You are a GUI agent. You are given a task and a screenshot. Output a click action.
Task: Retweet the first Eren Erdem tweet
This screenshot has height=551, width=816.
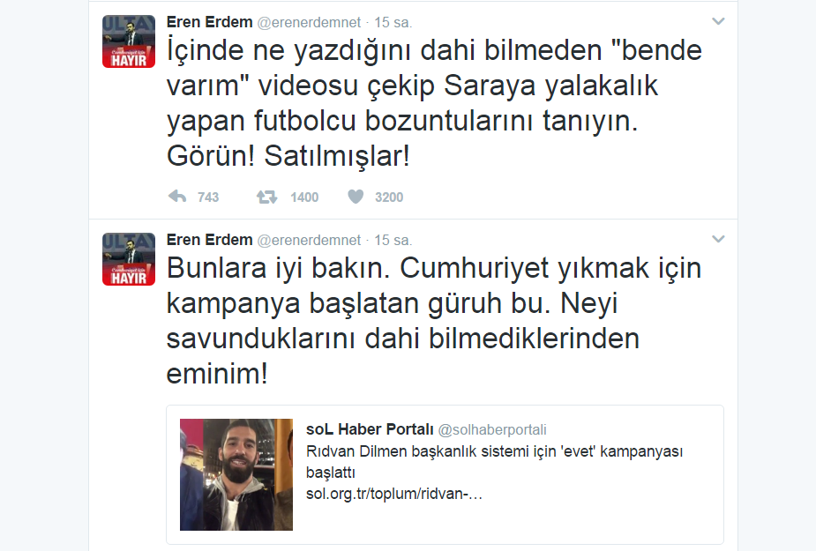266,197
